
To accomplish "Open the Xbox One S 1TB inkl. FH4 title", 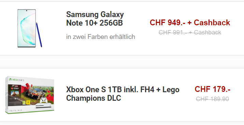I will [123, 94].
